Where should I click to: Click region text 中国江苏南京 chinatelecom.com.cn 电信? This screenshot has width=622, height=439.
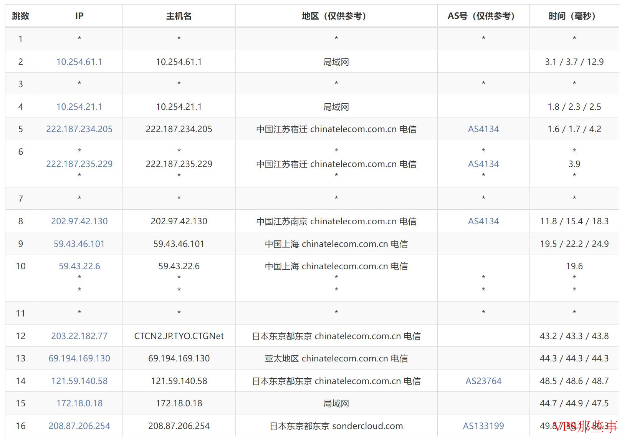336,221
